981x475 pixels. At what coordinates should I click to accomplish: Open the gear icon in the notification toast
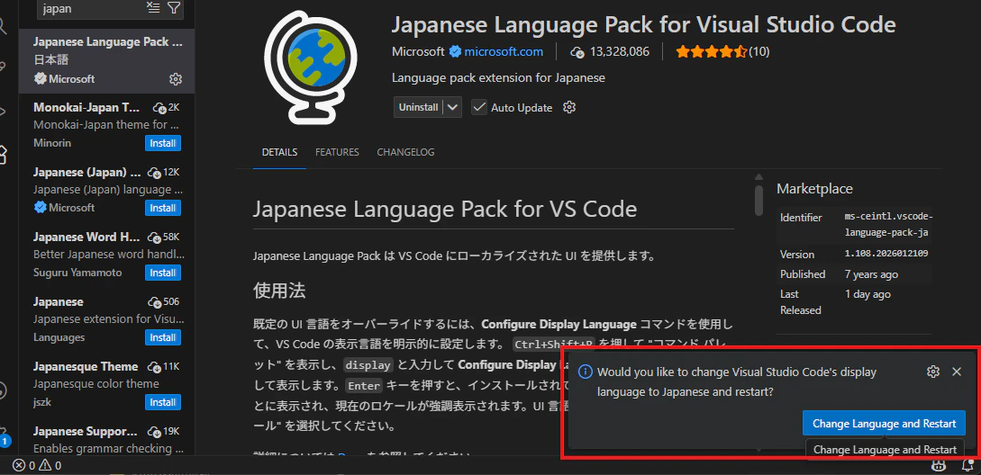pyautogui.click(x=933, y=372)
